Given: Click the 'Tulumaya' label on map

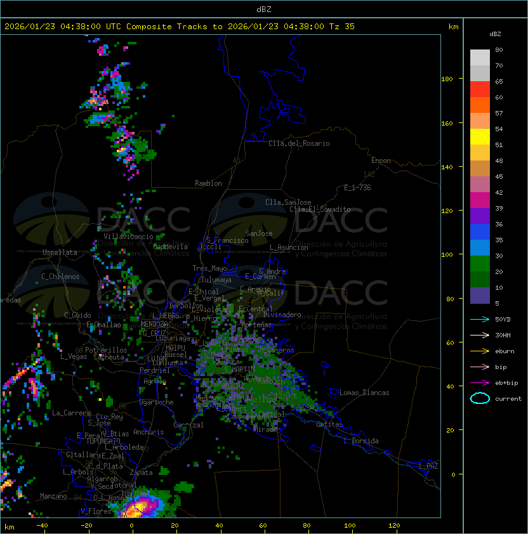Looking at the screenshot, I should coord(216,280).
